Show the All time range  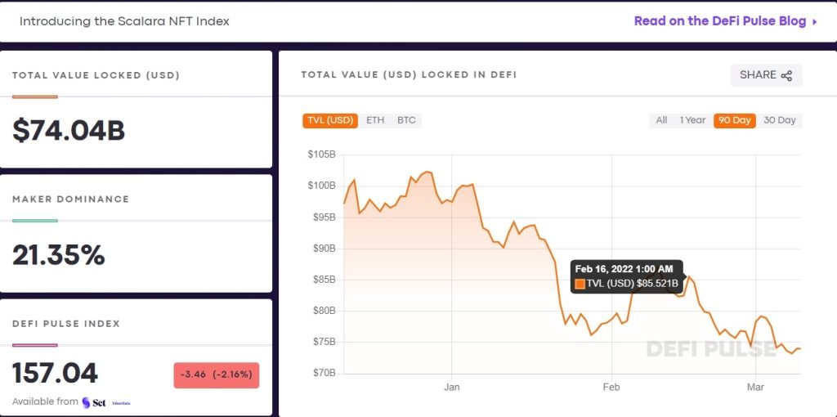pyautogui.click(x=662, y=120)
